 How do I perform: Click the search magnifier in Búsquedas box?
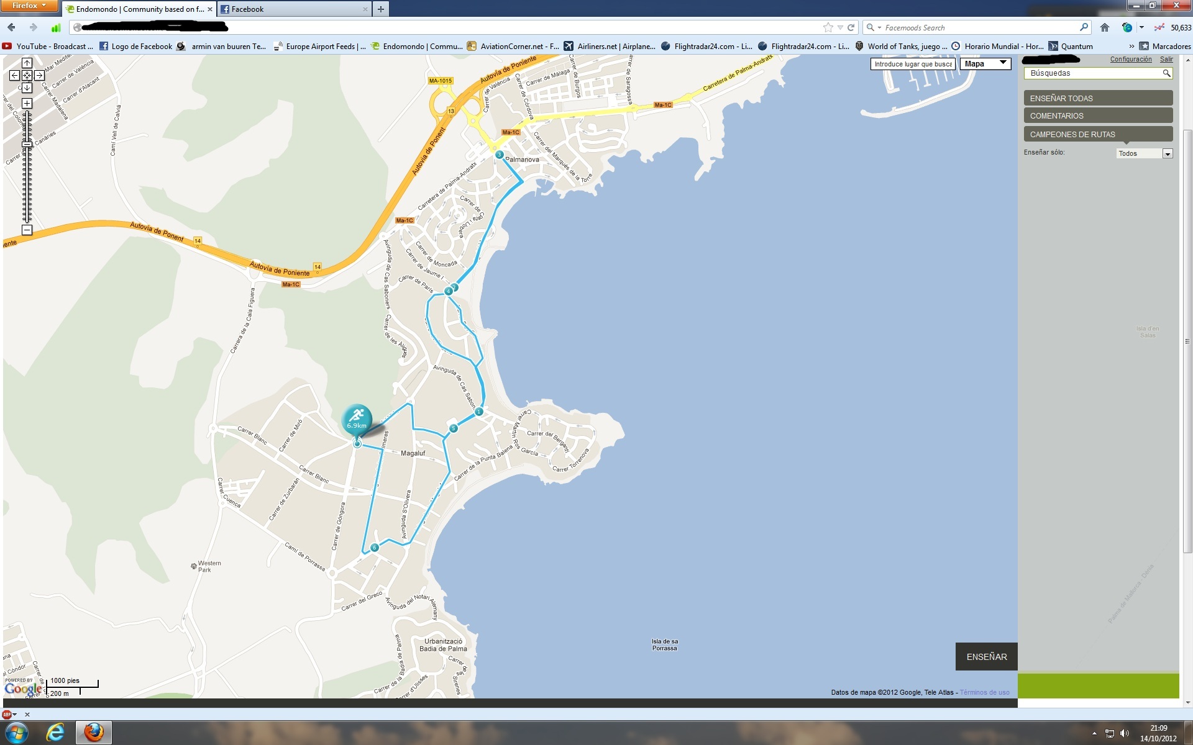[x=1166, y=73]
